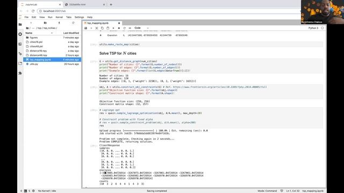Open the figures folder

tap(52, 38)
